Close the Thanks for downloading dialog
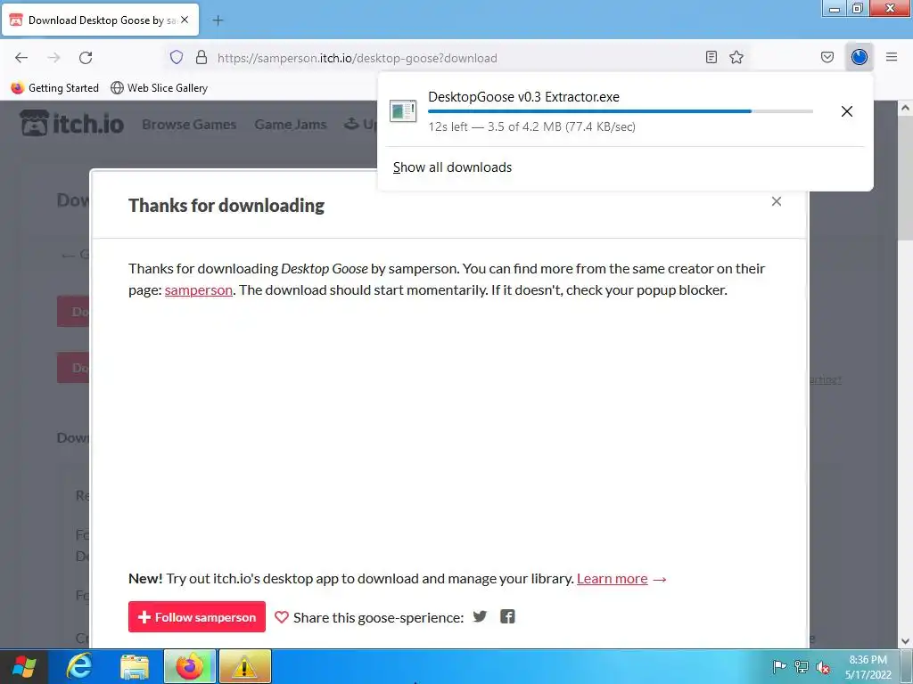The height and width of the screenshot is (684, 913). pyautogui.click(x=777, y=201)
